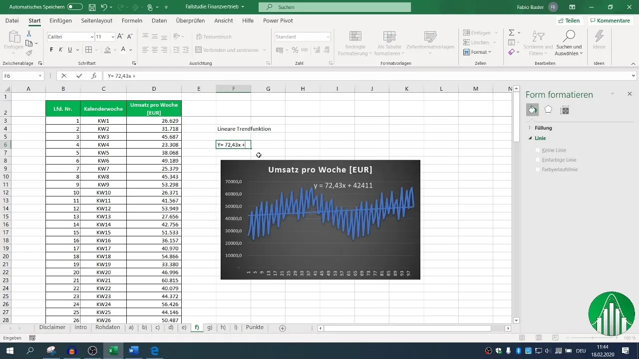Open Effects pentagon tab in pane
The image size is (639, 359).
548,110
